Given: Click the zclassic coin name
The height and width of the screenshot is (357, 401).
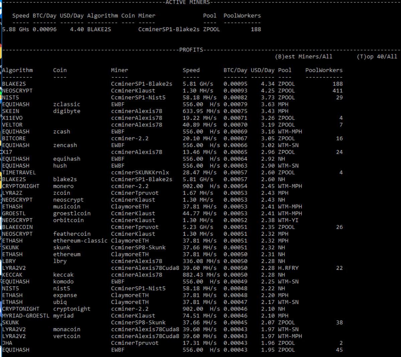Looking at the screenshot, I should coord(67,104).
